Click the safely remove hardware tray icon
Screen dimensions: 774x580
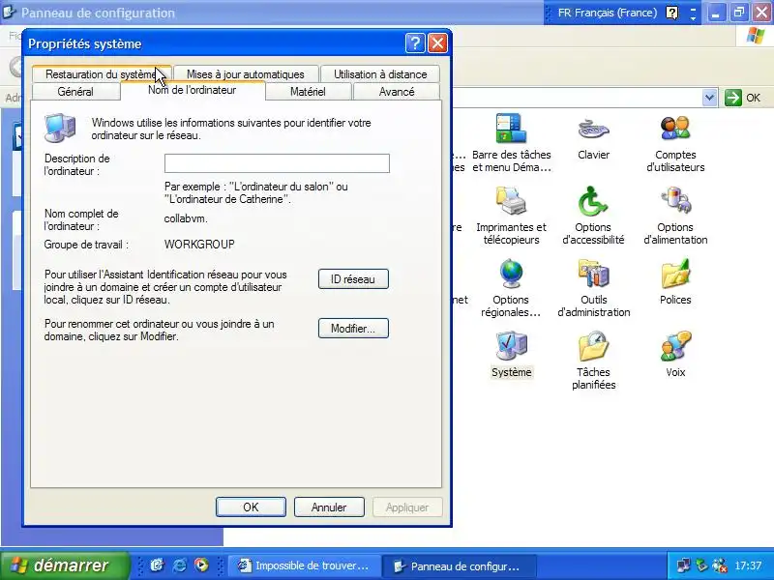point(701,565)
